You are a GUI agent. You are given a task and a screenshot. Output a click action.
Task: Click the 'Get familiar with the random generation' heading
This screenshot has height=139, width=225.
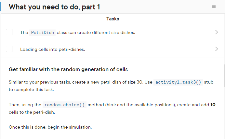coord(68,69)
